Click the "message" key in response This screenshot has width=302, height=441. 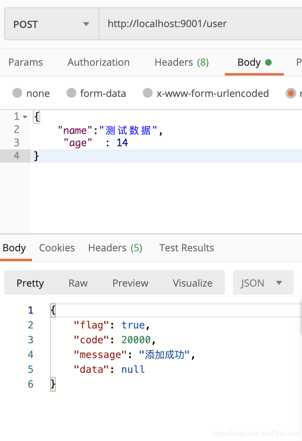(x=100, y=355)
